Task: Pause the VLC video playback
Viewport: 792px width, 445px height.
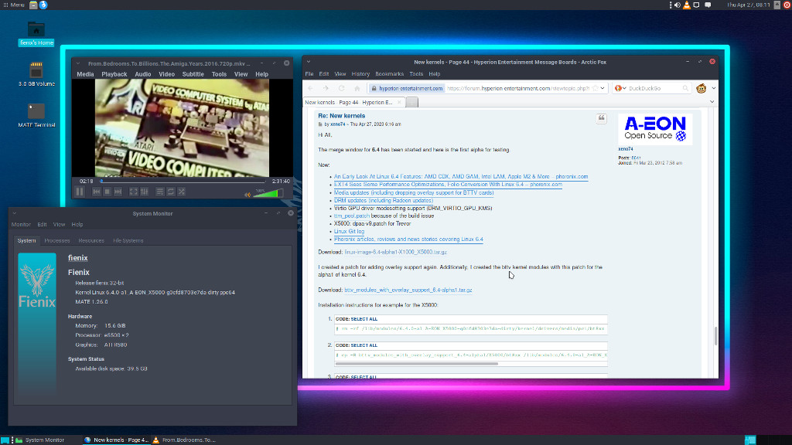Action: click(80, 192)
